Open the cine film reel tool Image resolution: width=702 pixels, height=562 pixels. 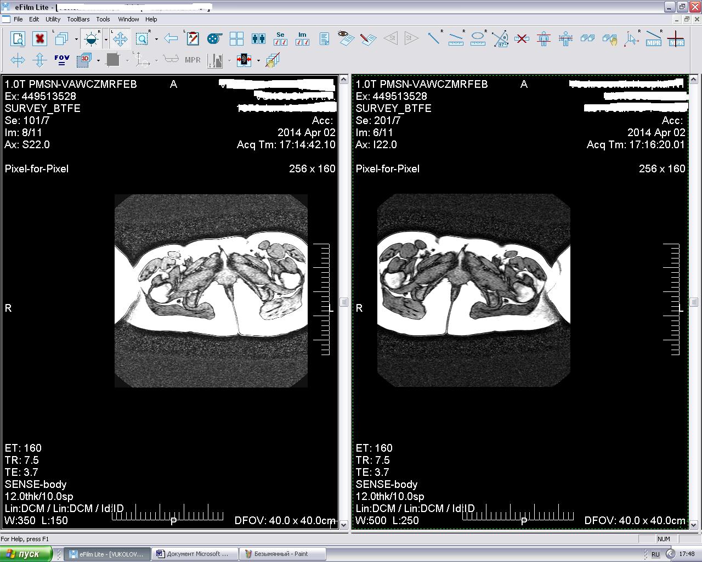tap(214, 39)
